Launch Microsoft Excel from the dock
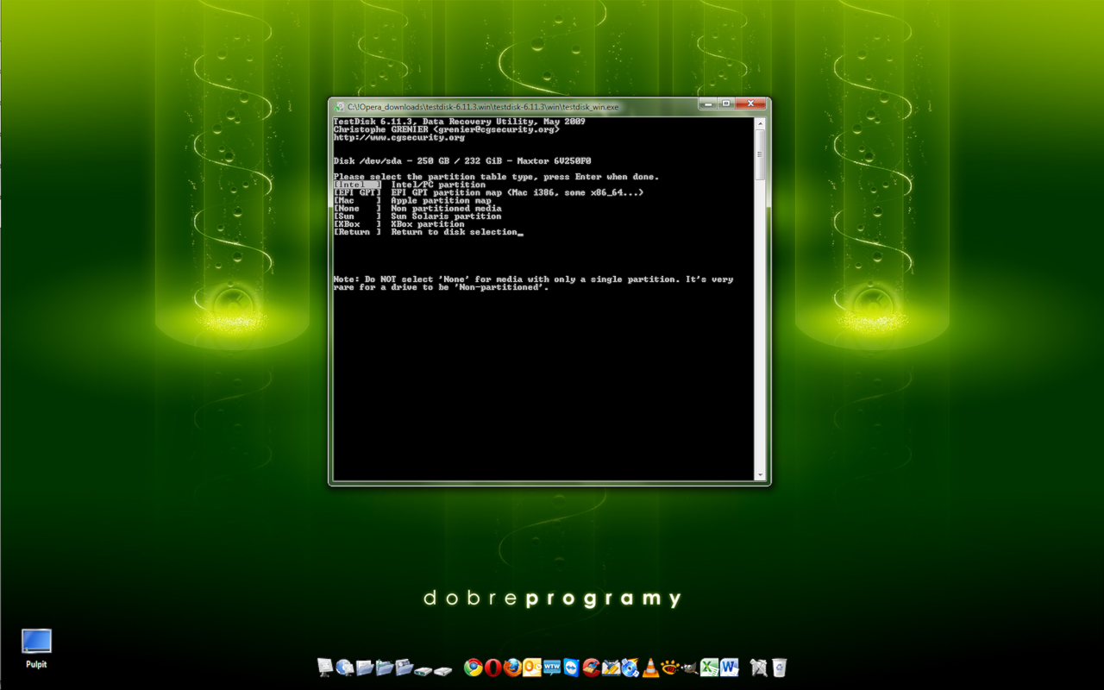The height and width of the screenshot is (690, 1104). pos(709,668)
